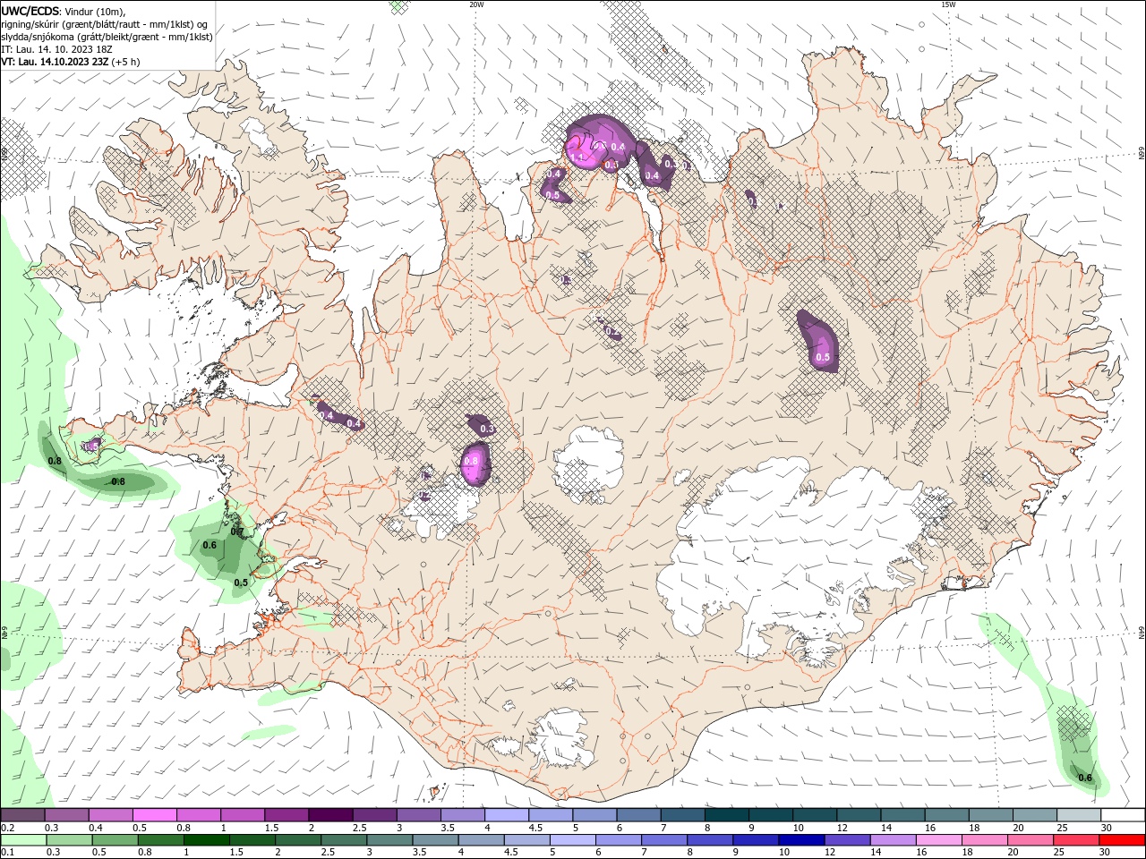Click the 0.2 label on the snow scale
The width and height of the screenshot is (1146, 859).
pos(7,828)
